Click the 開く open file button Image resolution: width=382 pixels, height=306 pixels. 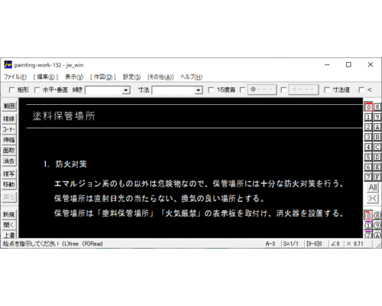pyautogui.click(x=9, y=225)
